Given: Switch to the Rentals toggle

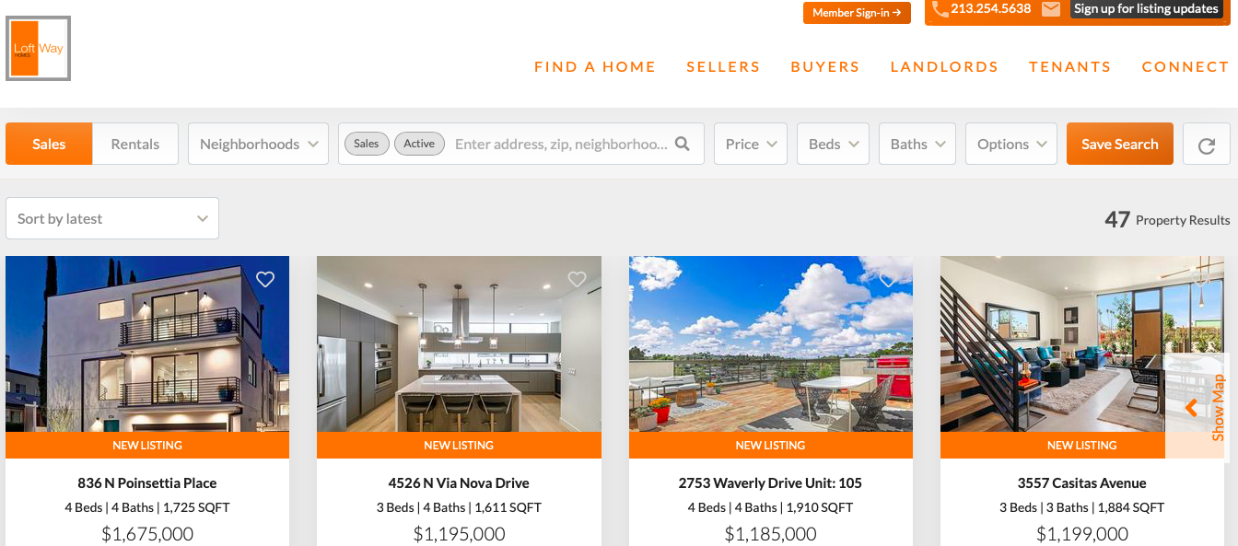Looking at the screenshot, I should tap(135, 144).
